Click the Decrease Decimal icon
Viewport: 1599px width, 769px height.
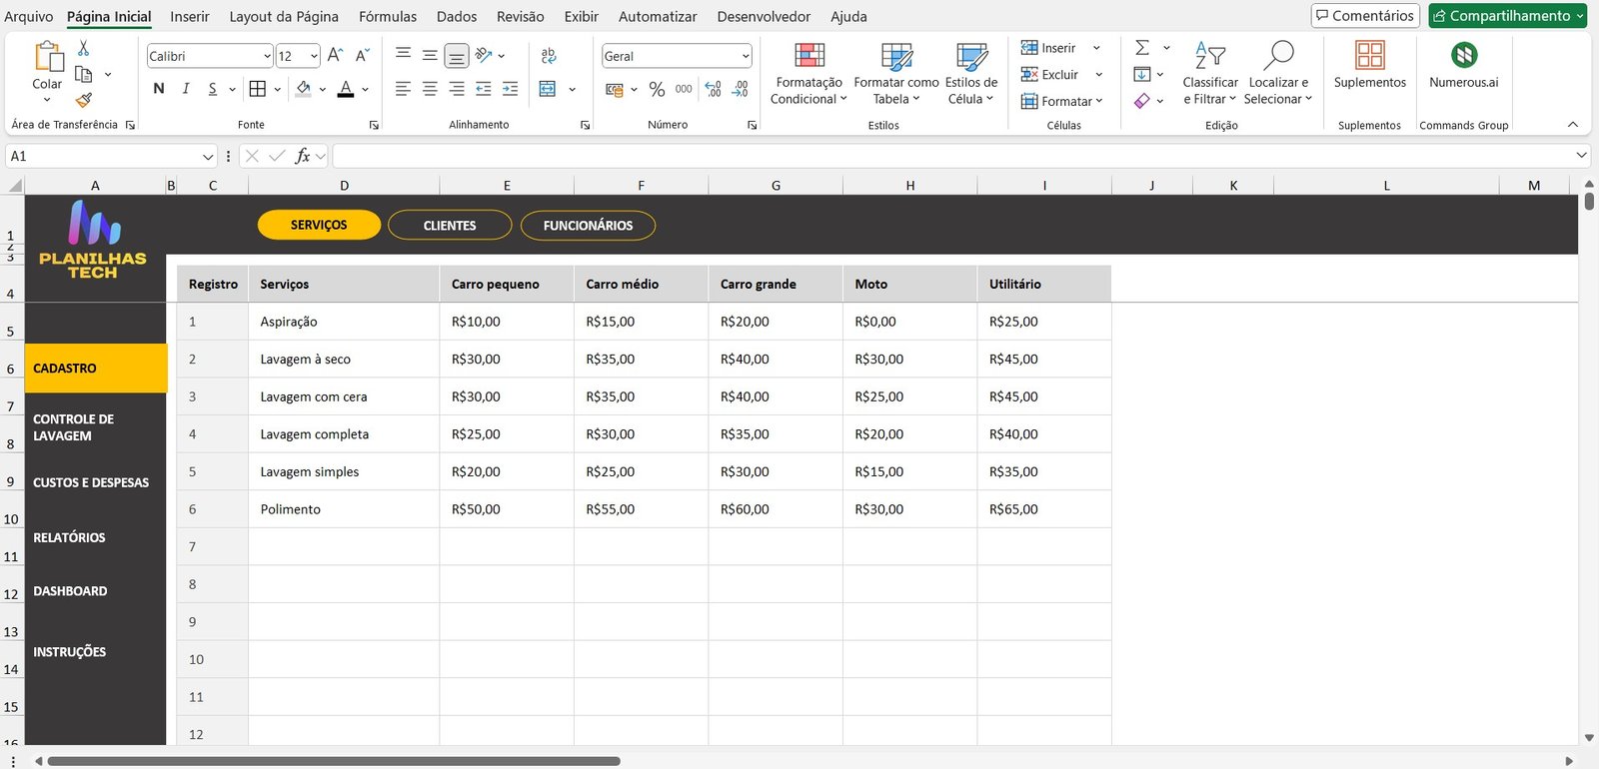pyautogui.click(x=741, y=89)
